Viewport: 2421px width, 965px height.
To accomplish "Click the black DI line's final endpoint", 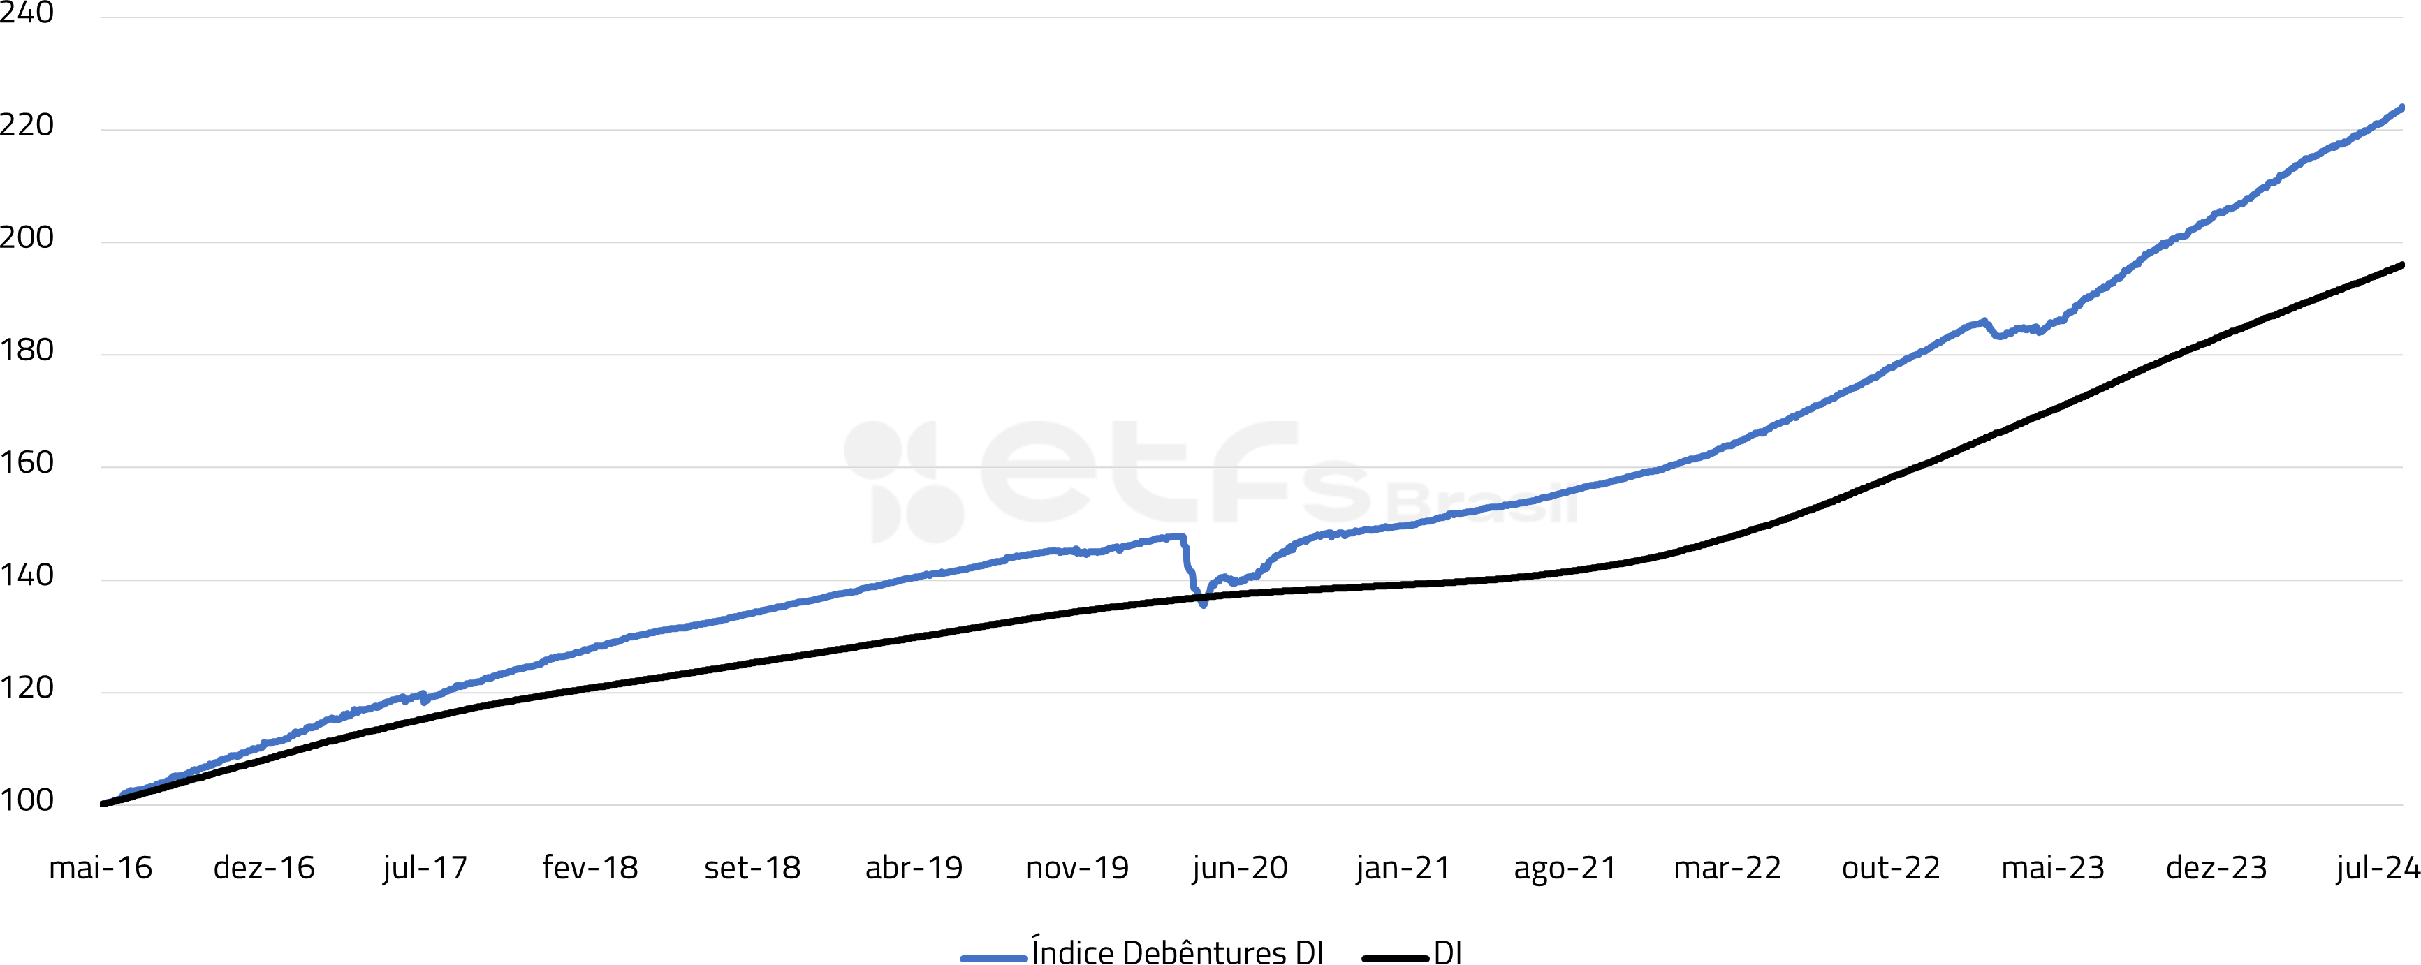I will coord(2402,265).
